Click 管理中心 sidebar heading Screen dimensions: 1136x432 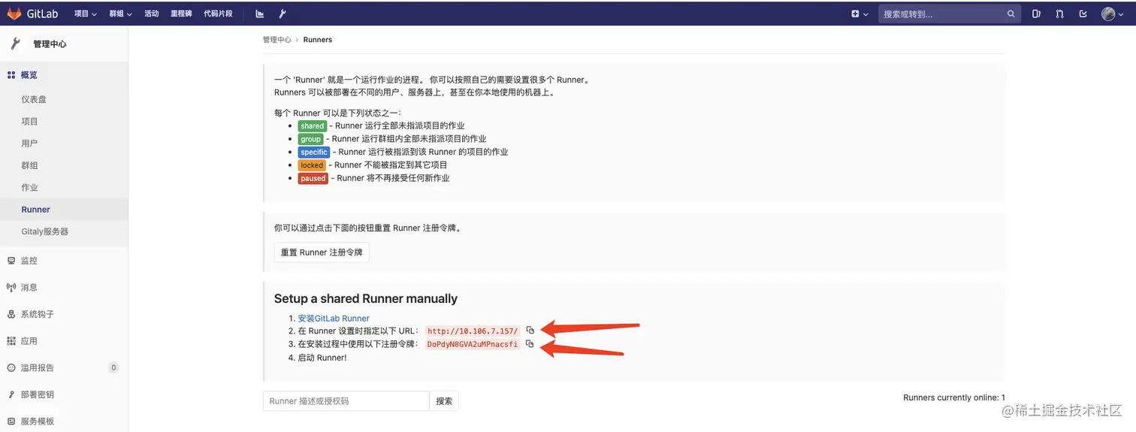[x=50, y=44]
